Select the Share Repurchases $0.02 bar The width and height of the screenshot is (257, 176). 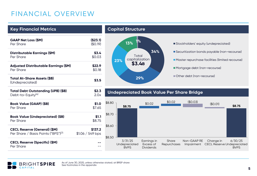(171, 105)
